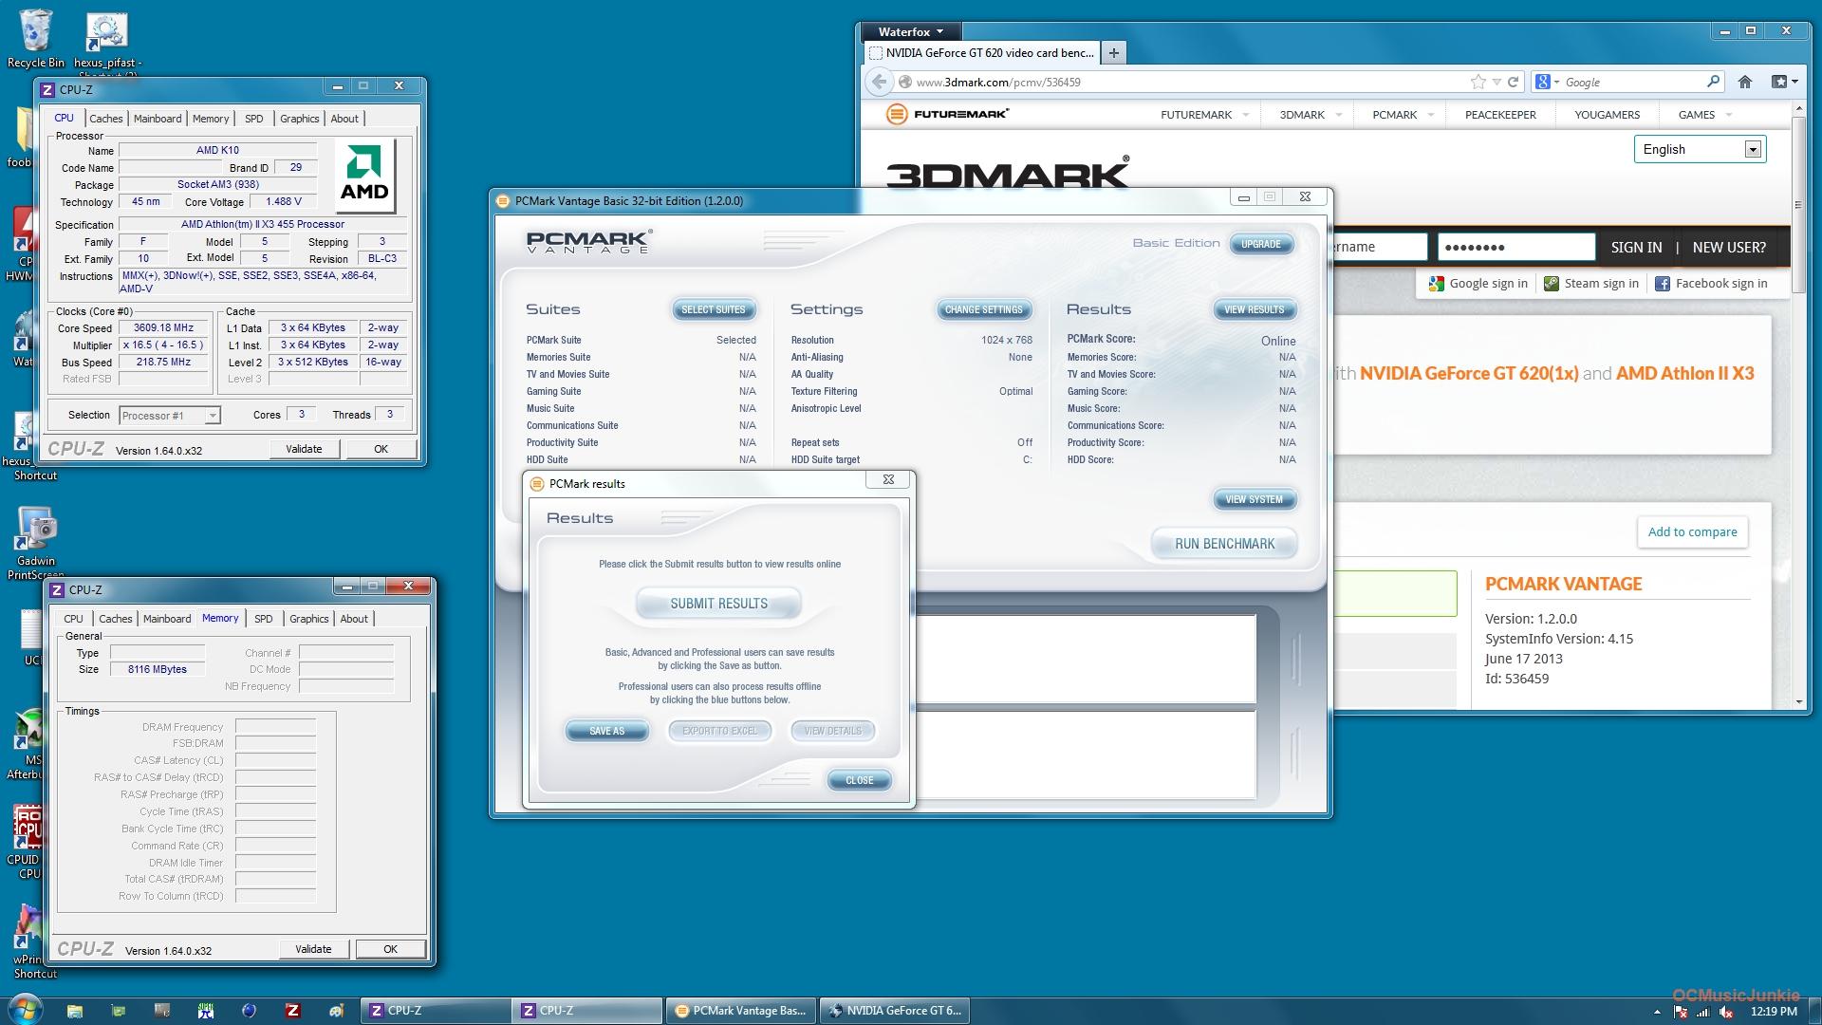Screen dimensions: 1822x1025
Task: Click the Facebook sign in icon
Action: [x=1663, y=283]
